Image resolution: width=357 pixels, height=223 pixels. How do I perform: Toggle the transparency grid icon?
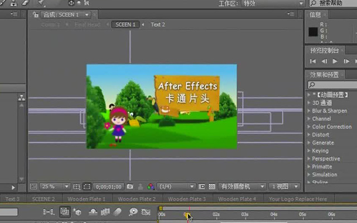(x=212, y=187)
